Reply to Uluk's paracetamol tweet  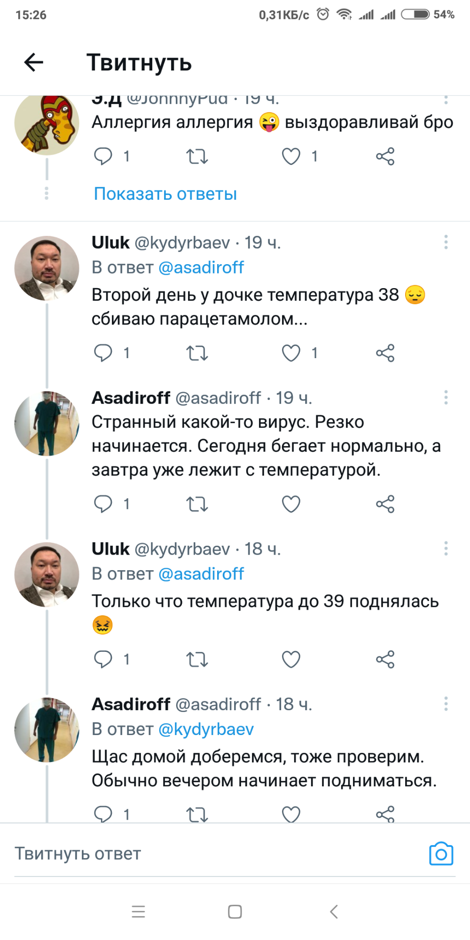pos(103,353)
